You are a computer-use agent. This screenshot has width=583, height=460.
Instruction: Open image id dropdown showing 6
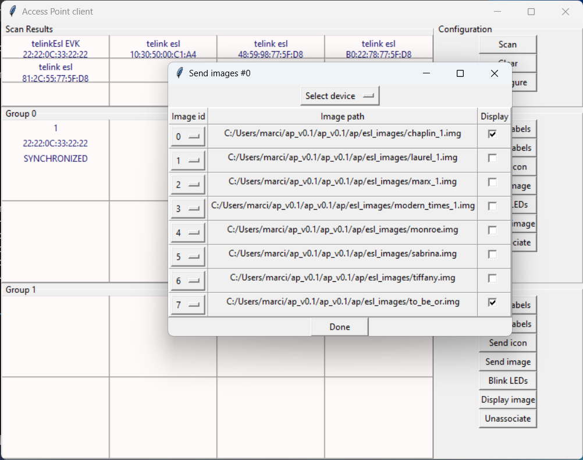click(x=188, y=281)
